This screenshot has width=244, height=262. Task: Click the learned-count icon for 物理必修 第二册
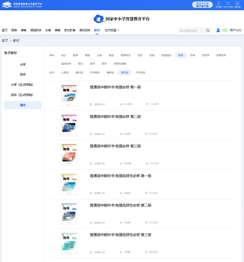coord(146,134)
